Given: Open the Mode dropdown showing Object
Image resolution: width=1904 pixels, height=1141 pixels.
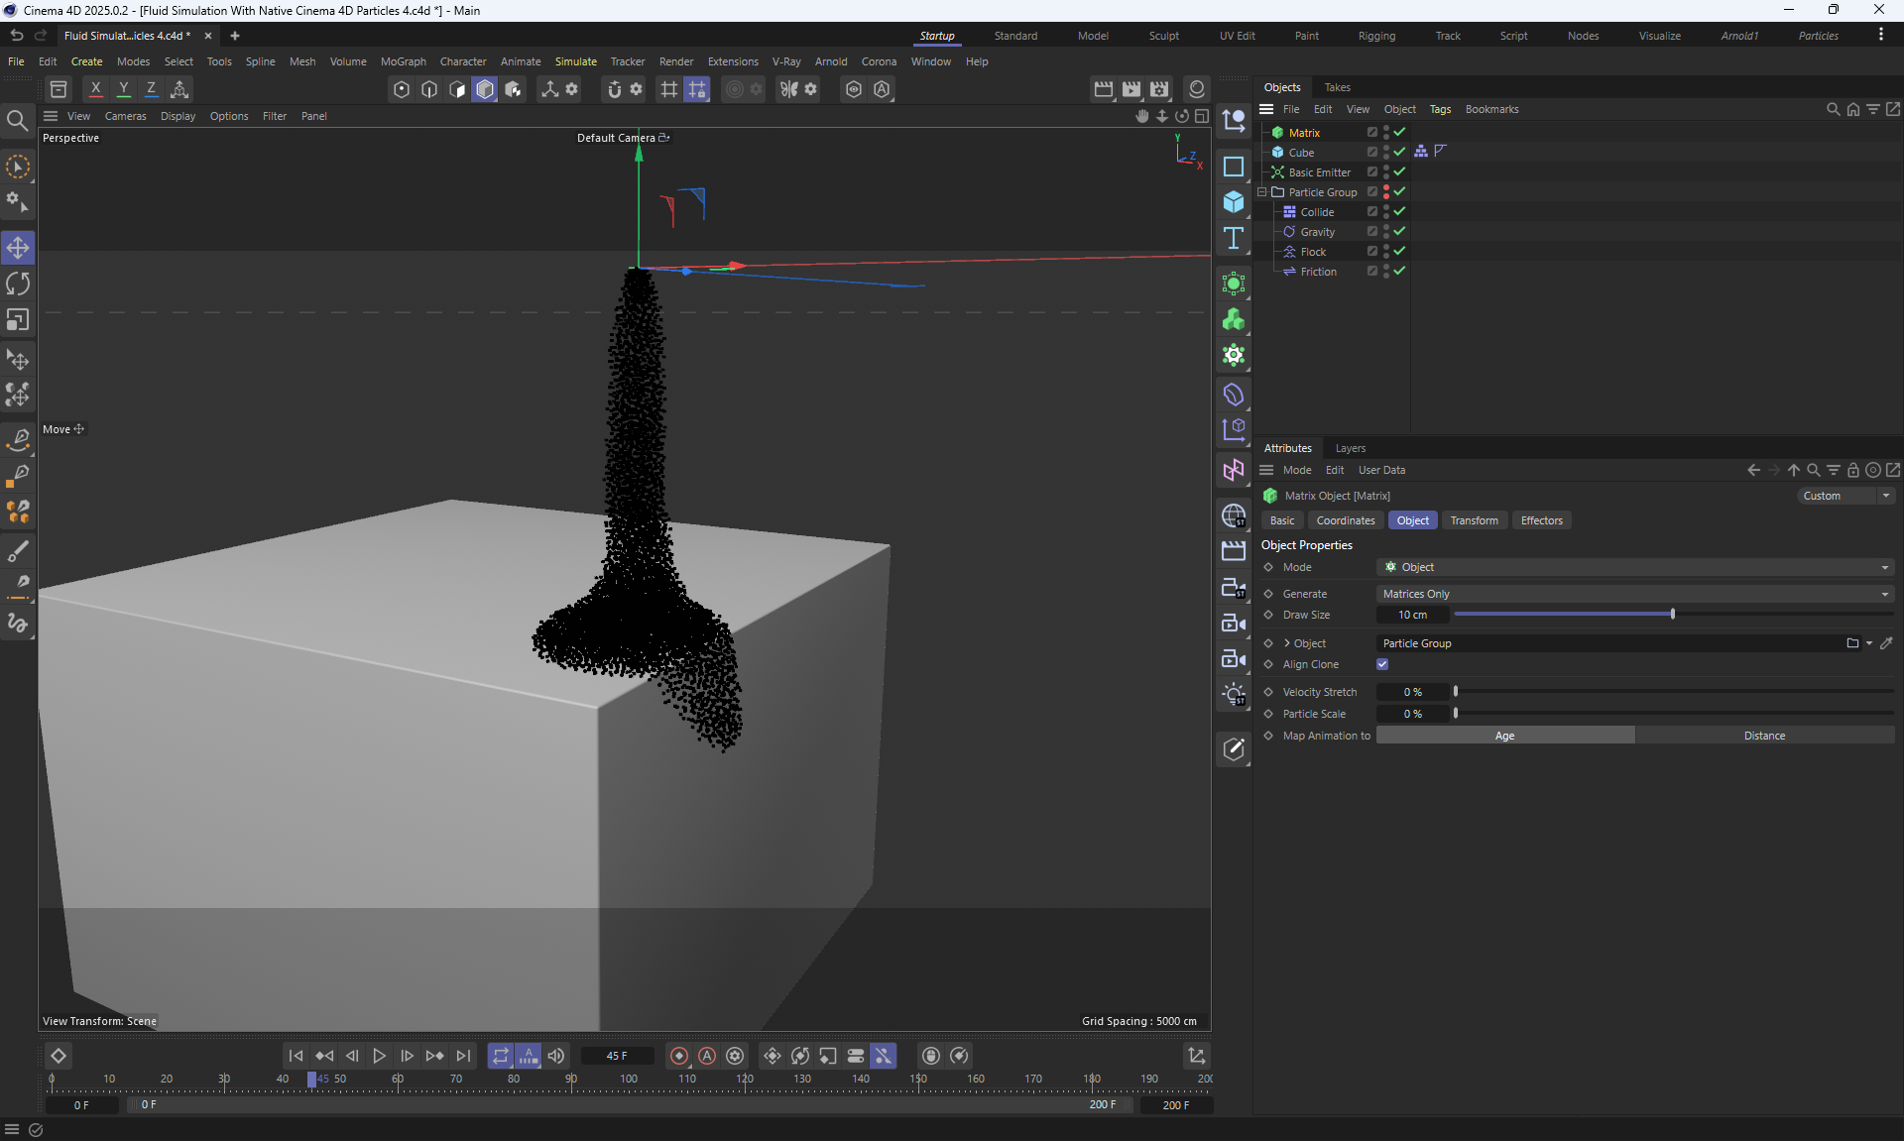Looking at the screenshot, I should (x=1634, y=567).
